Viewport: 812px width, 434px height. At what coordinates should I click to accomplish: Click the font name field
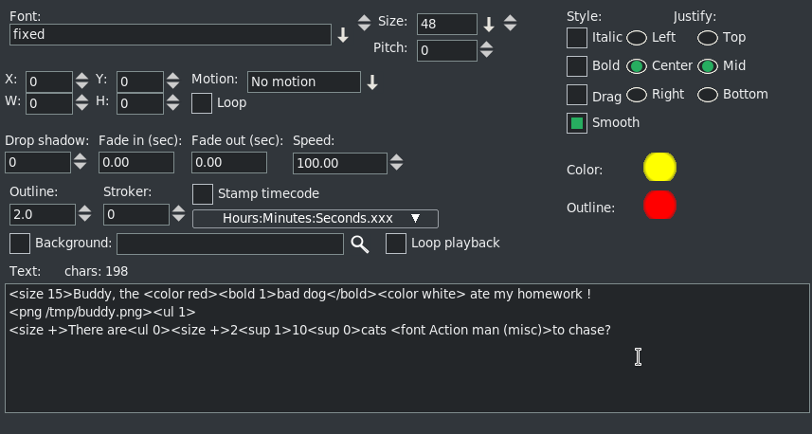coord(170,35)
